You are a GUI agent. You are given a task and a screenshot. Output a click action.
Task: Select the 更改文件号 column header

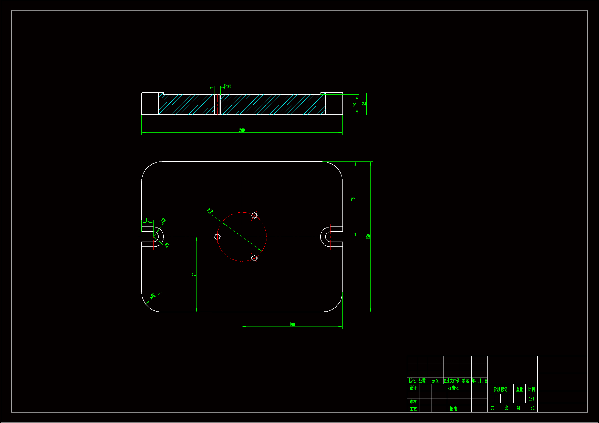pos(451,381)
